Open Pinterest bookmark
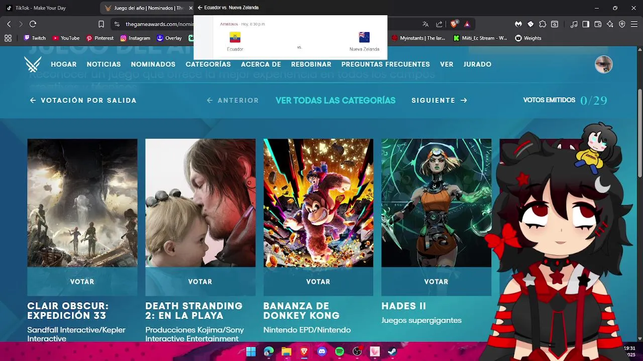Viewport: 643px width, 361px height. [x=99, y=38]
